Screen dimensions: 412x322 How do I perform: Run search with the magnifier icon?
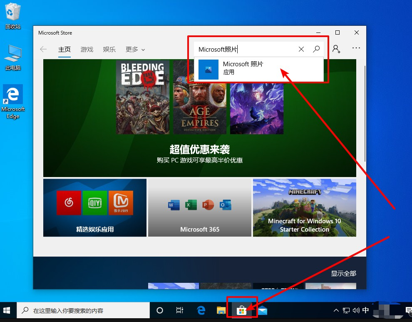[x=316, y=49]
